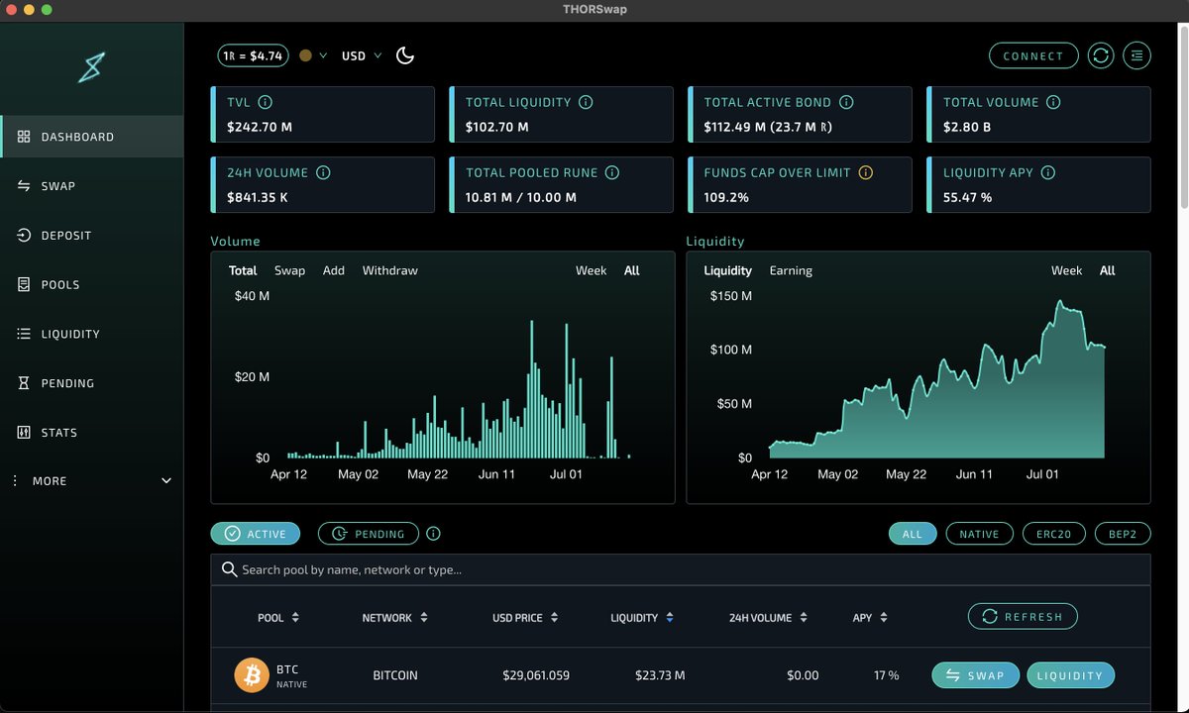Click the Total Volume info icon
Screen dimensions: 1189x713
(1053, 102)
